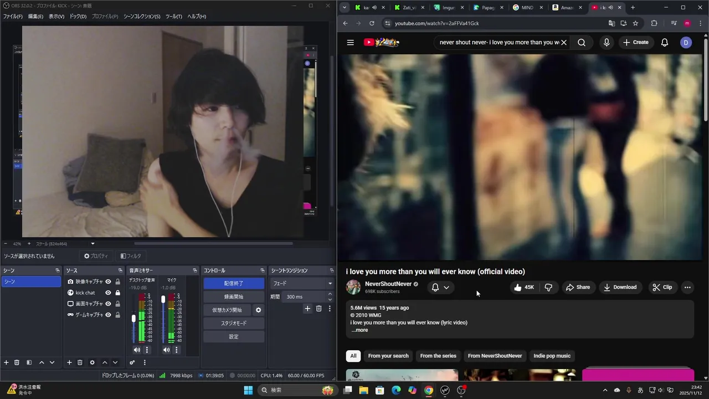
Task: Bookmark this page with star icon
Action: tap(635, 23)
